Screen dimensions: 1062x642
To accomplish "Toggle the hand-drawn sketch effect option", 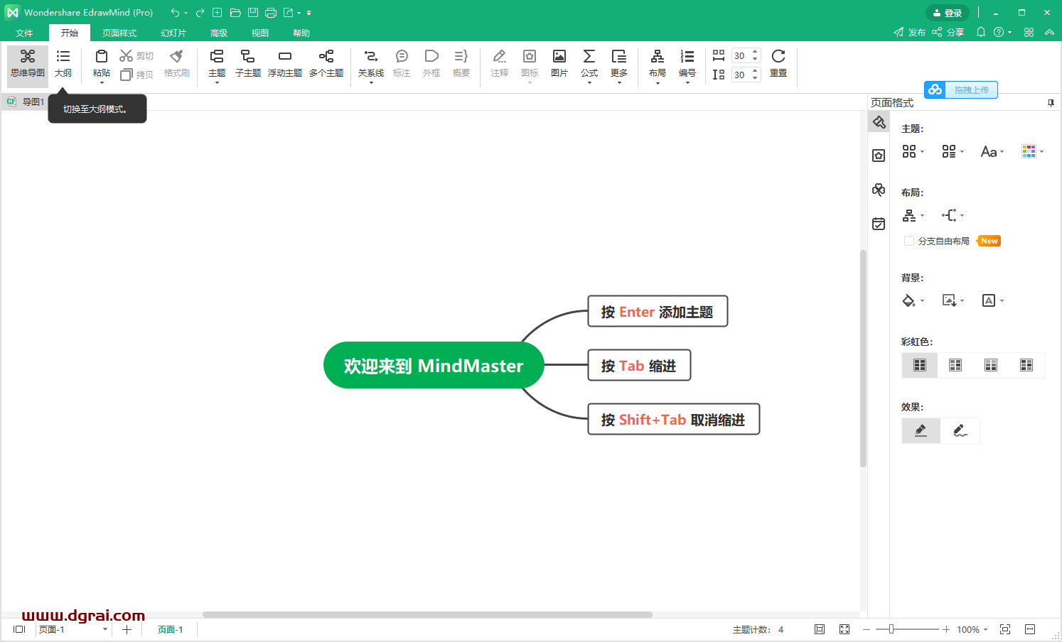I will (960, 430).
